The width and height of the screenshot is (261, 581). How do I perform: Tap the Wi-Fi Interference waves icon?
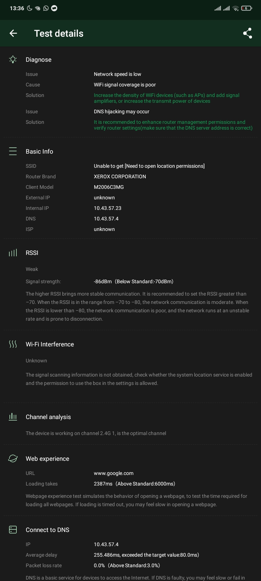coord(13,344)
